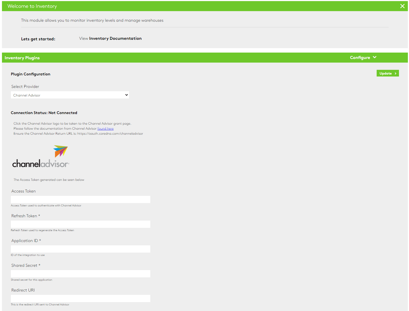Viewport: 409px width, 311px height.
Task: Select the Application ID text field
Action: [x=80, y=249]
